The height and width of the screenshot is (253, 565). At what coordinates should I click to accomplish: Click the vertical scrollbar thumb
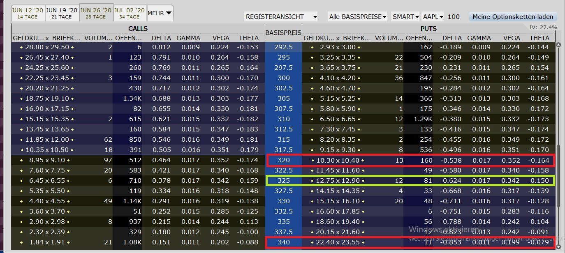(x=558, y=177)
